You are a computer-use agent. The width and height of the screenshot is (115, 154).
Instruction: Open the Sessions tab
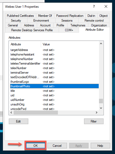67,21
